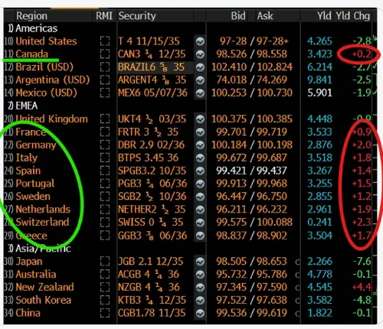Open the Argentina (USD) region row
The height and width of the screenshot is (329, 383).
53,80
